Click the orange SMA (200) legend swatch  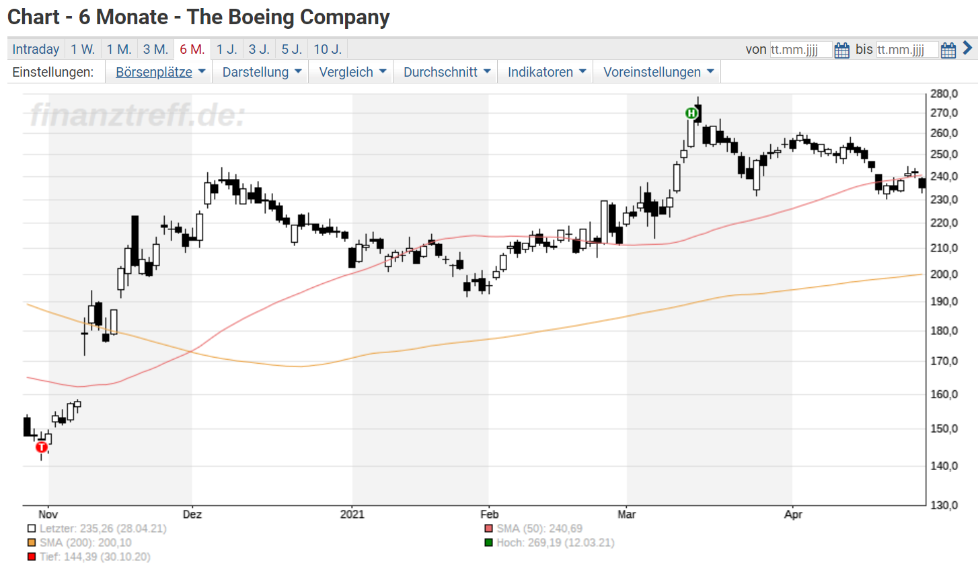click(x=32, y=543)
